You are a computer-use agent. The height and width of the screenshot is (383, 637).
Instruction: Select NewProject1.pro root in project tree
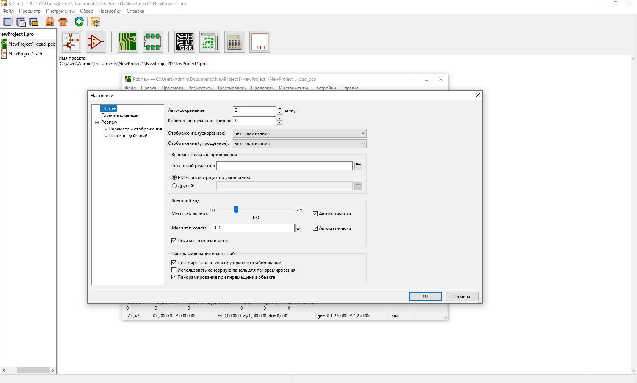(x=17, y=34)
